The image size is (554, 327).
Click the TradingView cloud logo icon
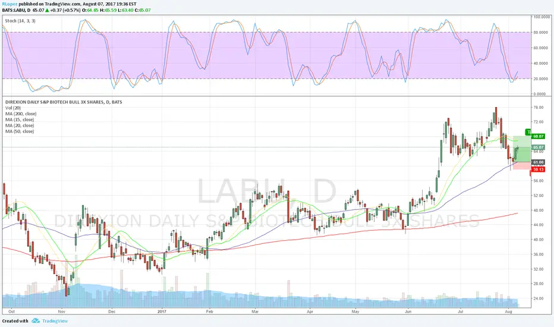[x=36, y=321]
